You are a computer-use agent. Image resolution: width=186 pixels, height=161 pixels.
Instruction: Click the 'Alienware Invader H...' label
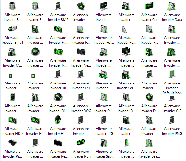click(x=35, y=131)
